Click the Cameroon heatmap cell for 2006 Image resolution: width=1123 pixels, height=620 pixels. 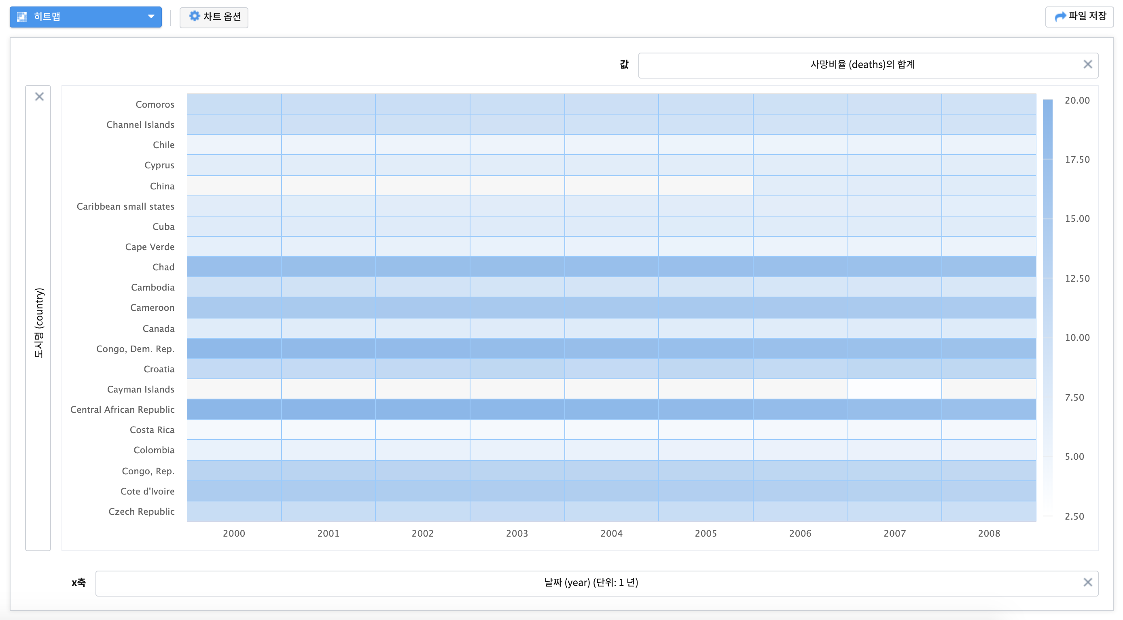click(801, 308)
